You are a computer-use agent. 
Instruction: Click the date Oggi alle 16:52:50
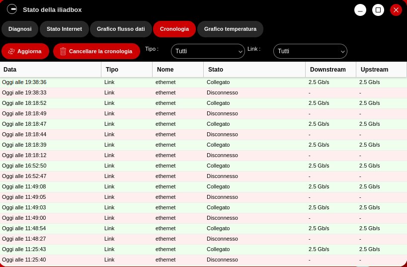point(24,166)
